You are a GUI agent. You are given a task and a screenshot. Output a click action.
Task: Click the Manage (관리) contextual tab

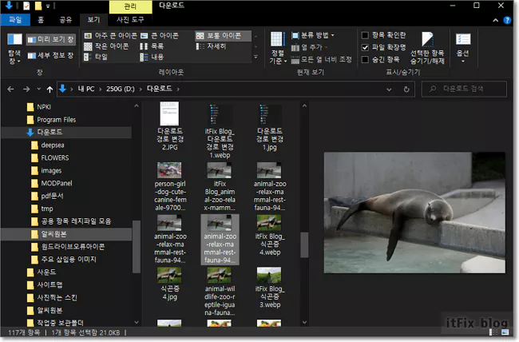[130, 6]
